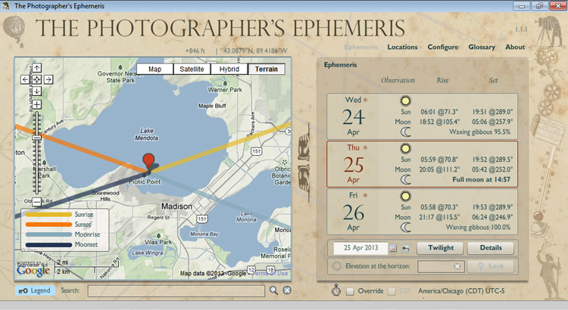Click the 'Full moon at 14:57' text
Screen dimensions: 568x310
click(x=481, y=179)
